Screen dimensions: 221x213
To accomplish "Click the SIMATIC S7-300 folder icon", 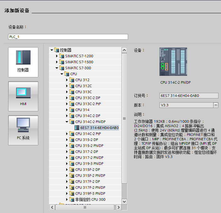I will click(x=62, y=68).
